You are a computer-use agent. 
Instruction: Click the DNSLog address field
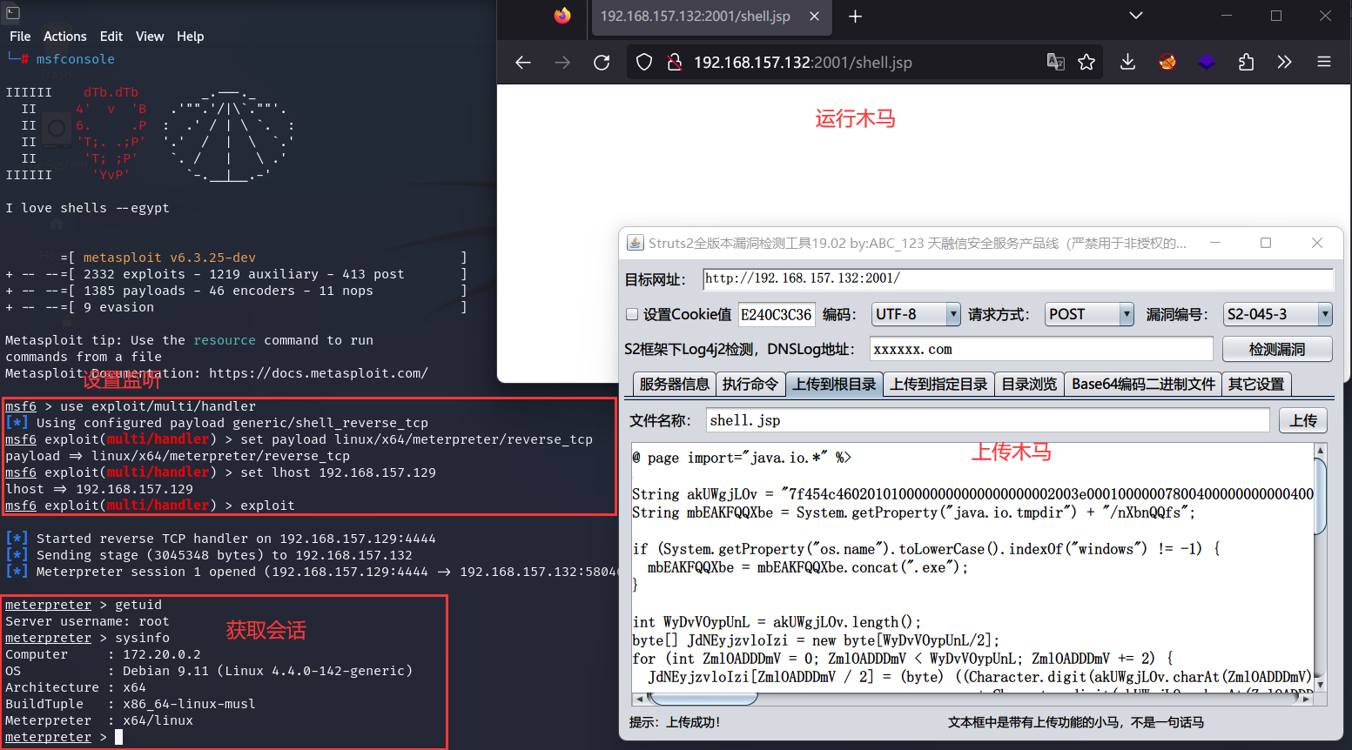1041,349
